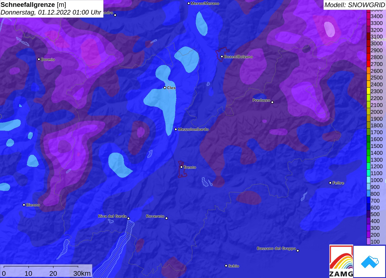Screen dimensions: 386x278
Task: Click the Feltre city label
Action: (x=338, y=183)
